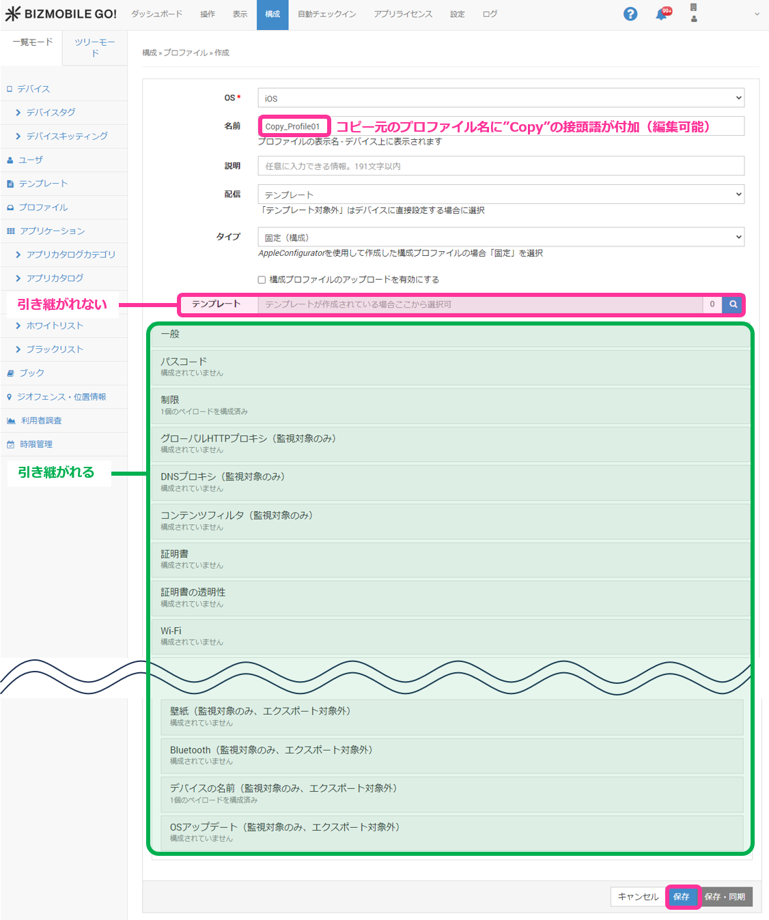
Task: Click the template search magnifier button
Action: coord(733,304)
